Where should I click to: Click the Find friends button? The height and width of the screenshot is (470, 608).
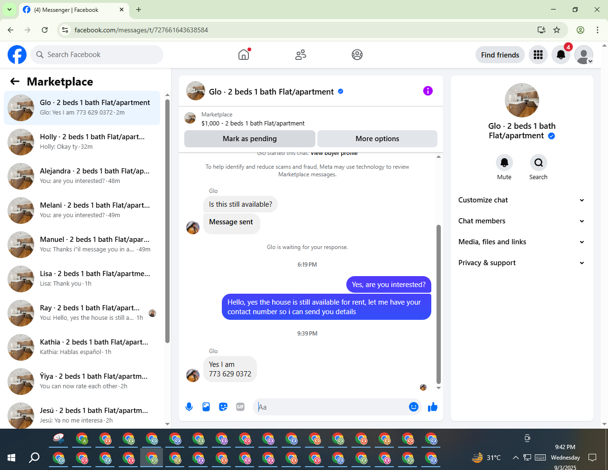pos(500,55)
